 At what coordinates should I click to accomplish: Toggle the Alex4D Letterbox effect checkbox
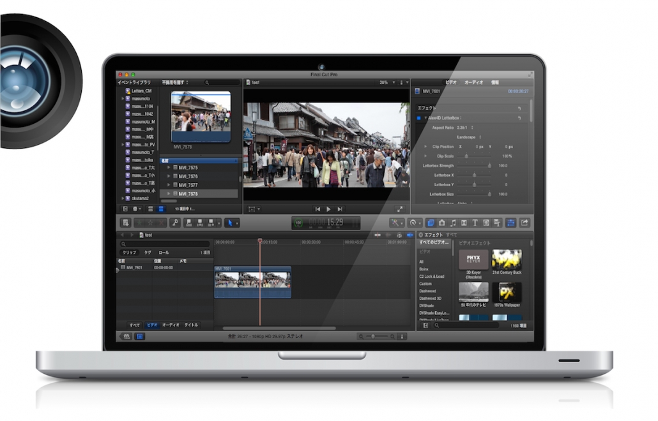click(419, 118)
